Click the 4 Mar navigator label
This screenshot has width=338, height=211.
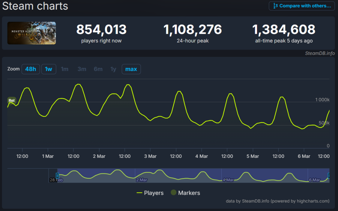coord(228,180)
